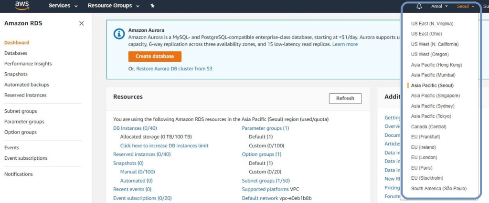Open the Amol account menu

tap(439, 6)
